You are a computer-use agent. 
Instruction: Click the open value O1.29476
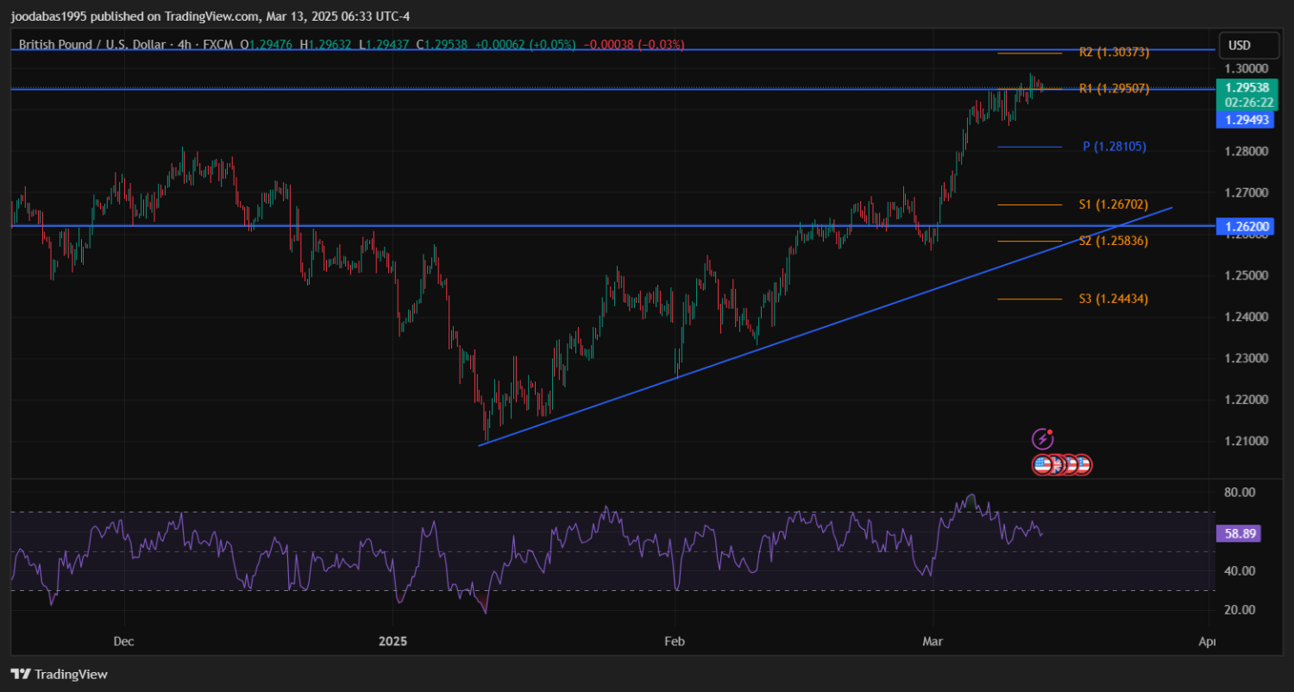267,44
